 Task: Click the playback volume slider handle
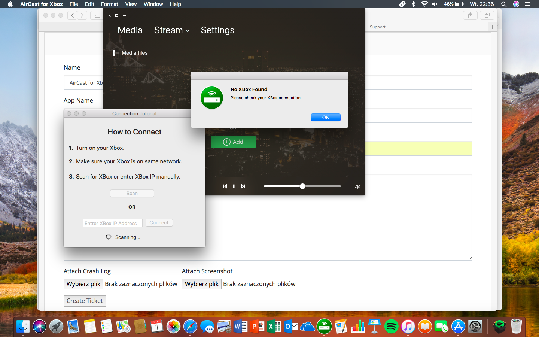click(x=302, y=186)
